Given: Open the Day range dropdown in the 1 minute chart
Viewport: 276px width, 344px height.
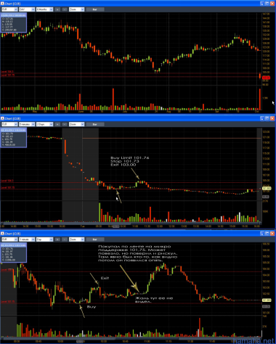Looking at the screenshot, I should [x=44, y=239].
